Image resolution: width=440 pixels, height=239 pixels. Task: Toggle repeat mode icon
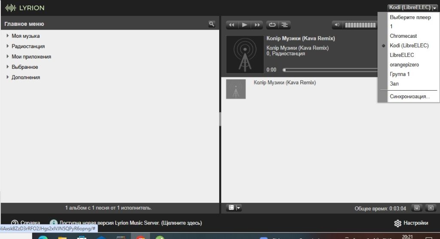pos(272,25)
